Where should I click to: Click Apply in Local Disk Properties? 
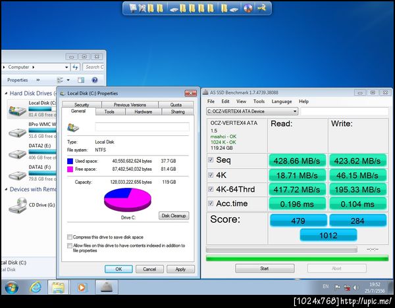coord(180,269)
